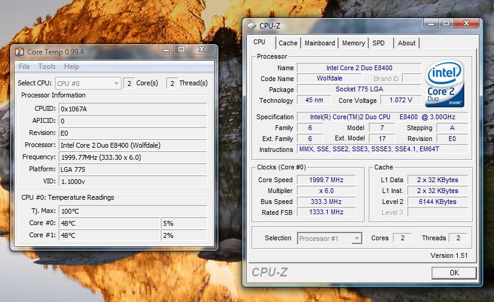The image size is (494, 302).
Task: Click the Code Name value Wolfdale
Action: [x=329, y=78]
